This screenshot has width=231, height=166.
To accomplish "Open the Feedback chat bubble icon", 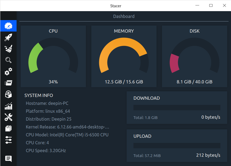I will click(8, 159).
